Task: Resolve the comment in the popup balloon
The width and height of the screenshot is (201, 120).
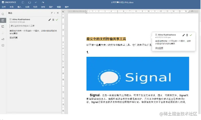Action: pos(191,35)
